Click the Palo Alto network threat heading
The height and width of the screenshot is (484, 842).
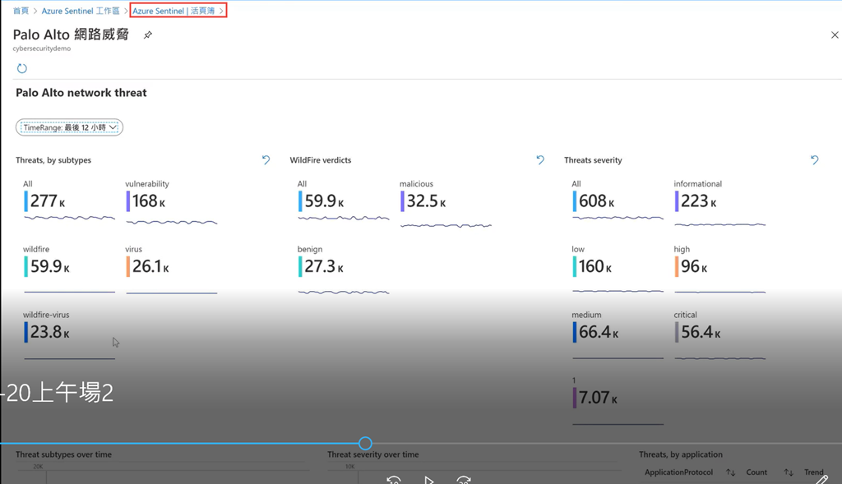pyautogui.click(x=81, y=93)
